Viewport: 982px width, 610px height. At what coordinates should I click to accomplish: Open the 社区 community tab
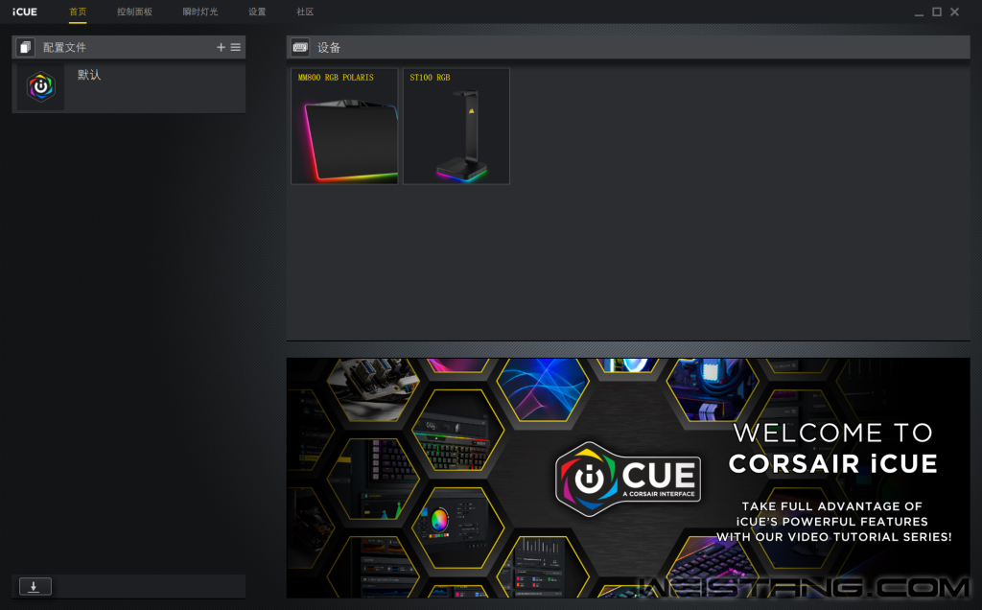tap(305, 12)
